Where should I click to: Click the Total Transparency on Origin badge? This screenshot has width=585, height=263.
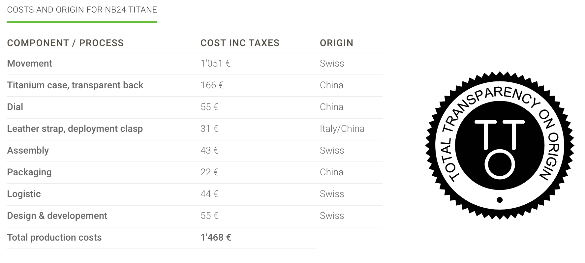click(500, 145)
